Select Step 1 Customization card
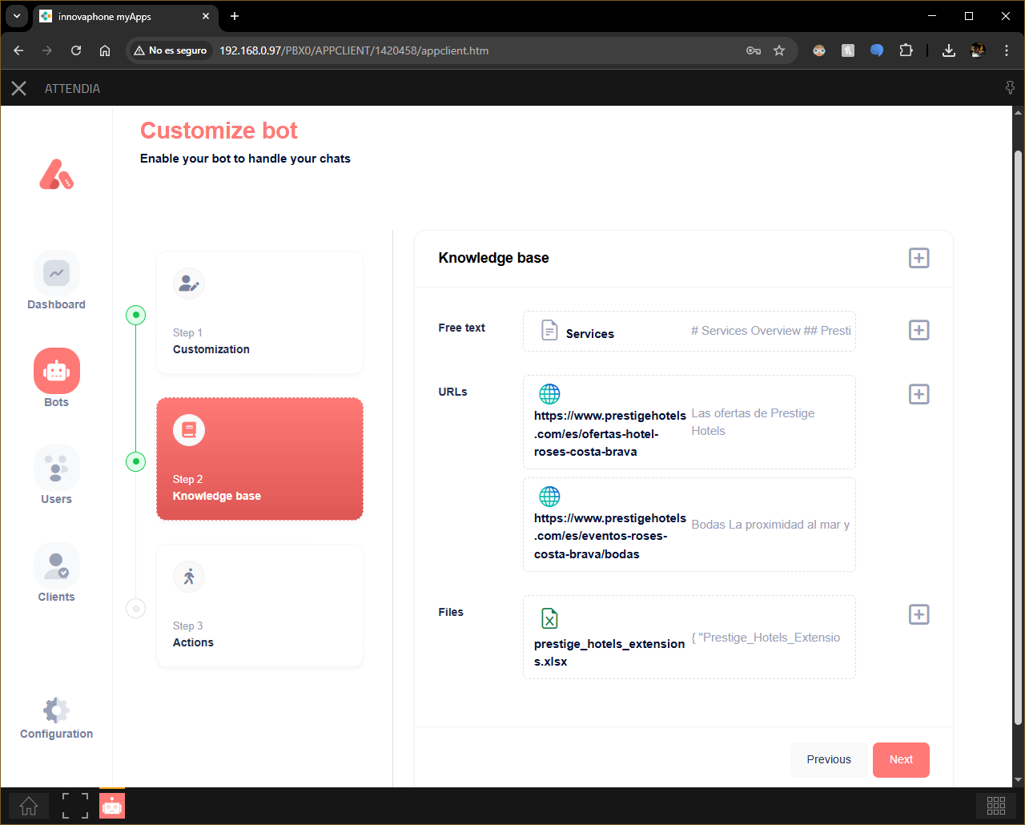 click(260, 313)
